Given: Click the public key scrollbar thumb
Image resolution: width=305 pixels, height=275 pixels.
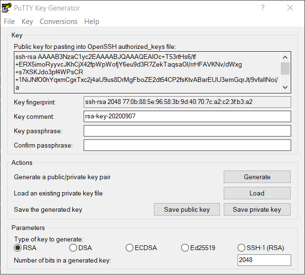Looking at the screenshot, I should coord(285,69).
